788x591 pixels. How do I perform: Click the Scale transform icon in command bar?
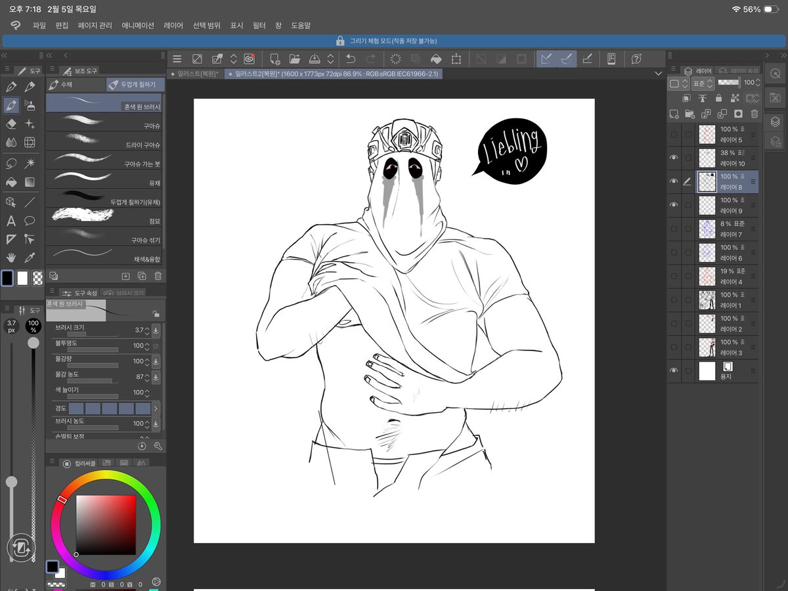(456, 59)
